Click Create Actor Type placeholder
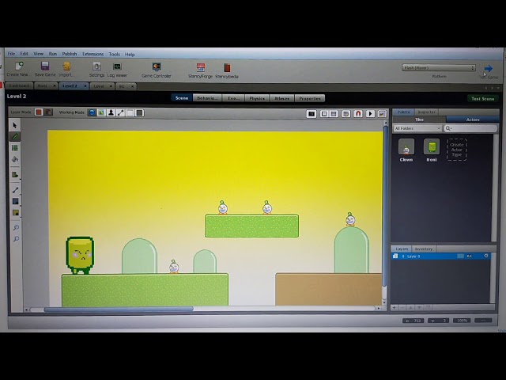Viewport: 506px width, 380px height. tap(457, 150)
